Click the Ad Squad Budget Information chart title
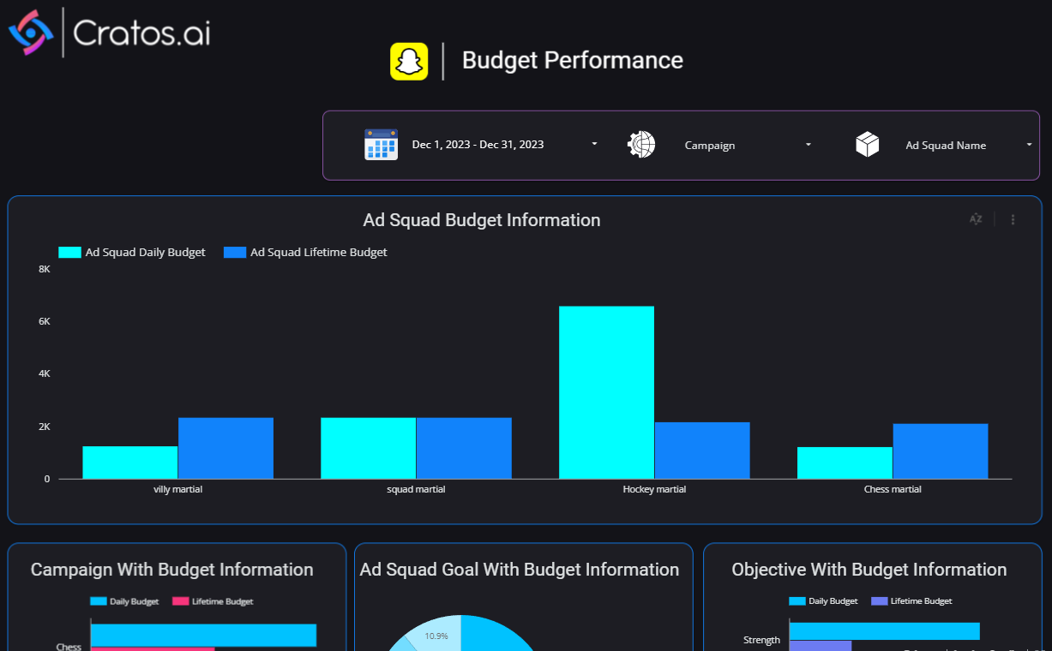The height and width of the screenshot is (651, 1052). (482, 220)
